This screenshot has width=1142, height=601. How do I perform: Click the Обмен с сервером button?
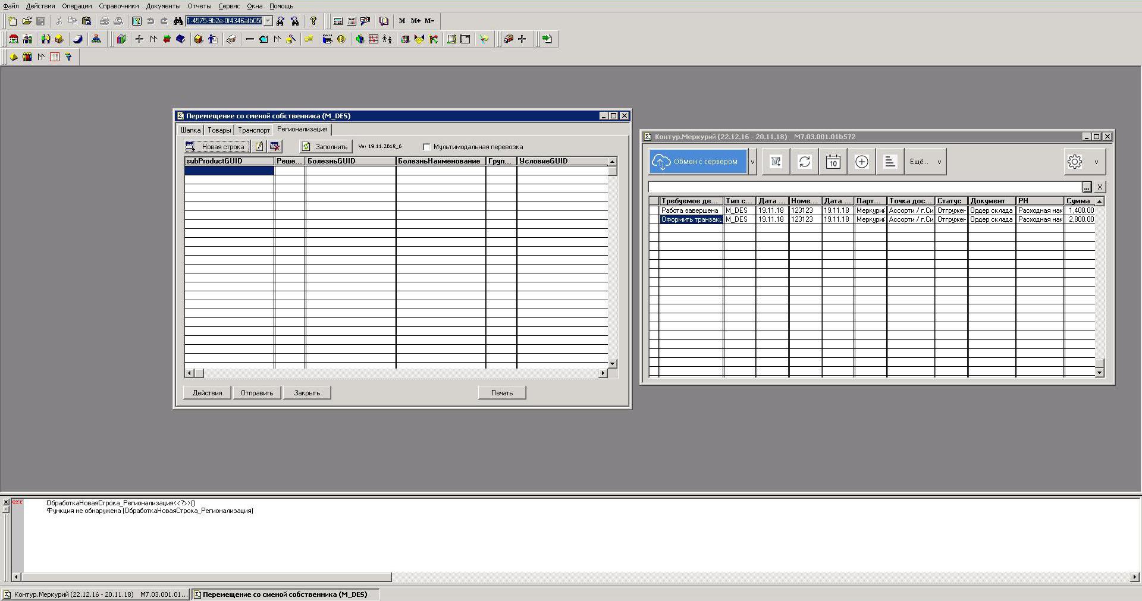pyautogui.click(x=698, y=162)
